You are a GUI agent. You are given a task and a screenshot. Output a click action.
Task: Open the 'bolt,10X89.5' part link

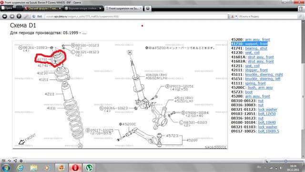268,131
